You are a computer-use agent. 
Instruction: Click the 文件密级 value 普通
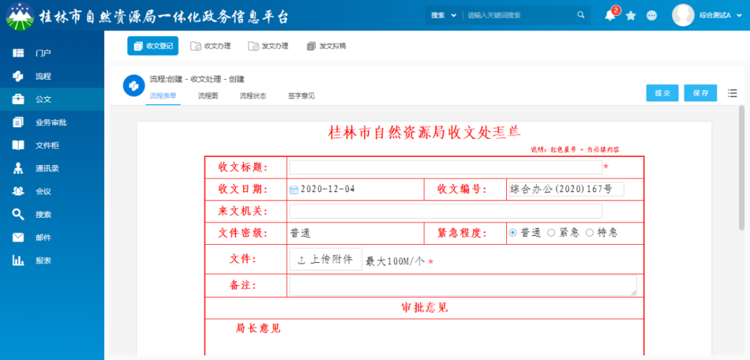coord(301,234)
